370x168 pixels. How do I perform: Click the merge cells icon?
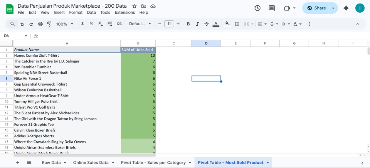[247, 24]
